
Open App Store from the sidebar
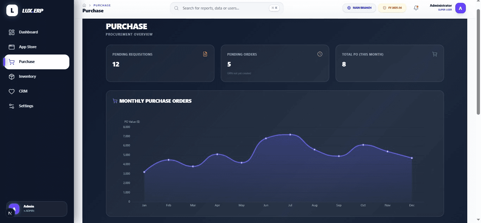37,47
